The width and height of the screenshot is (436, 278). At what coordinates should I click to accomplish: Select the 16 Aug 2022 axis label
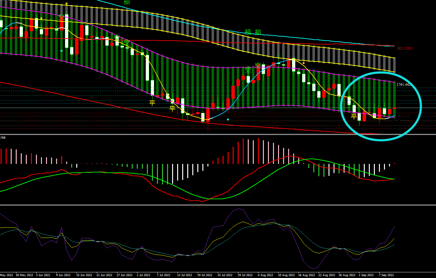click(307, 275)
